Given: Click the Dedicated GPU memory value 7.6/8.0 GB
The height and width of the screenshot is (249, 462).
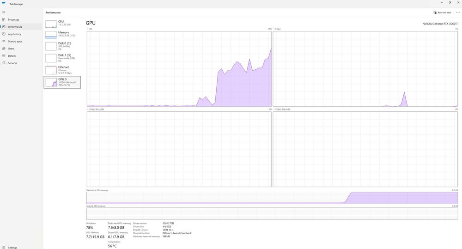Looking at the screenshot, I should (116, 227).
